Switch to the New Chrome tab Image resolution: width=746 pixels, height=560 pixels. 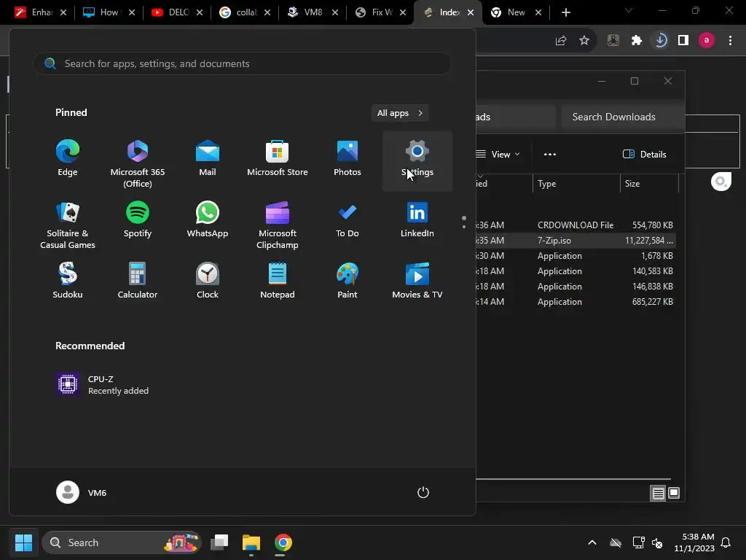[x=515, y=12]
